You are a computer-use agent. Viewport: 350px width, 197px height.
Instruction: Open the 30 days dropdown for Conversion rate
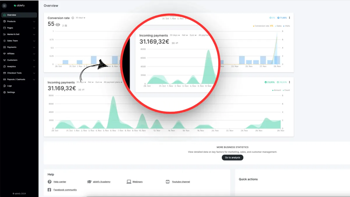pyautogui.click(x=80, y=18)
